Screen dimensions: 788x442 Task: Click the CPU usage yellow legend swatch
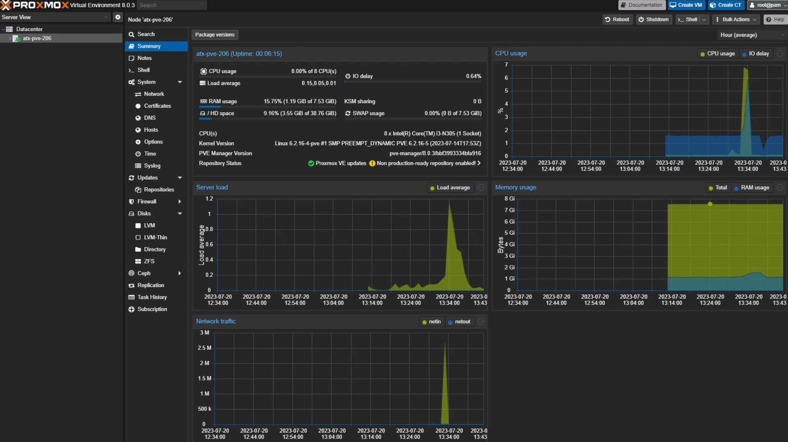click(x=702, y=54)
